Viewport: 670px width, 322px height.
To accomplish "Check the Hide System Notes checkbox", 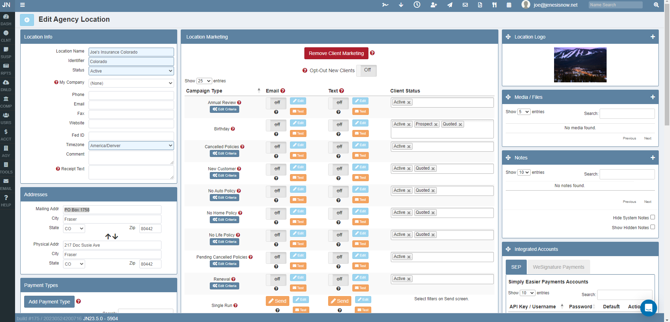I will tap(652, 217).
